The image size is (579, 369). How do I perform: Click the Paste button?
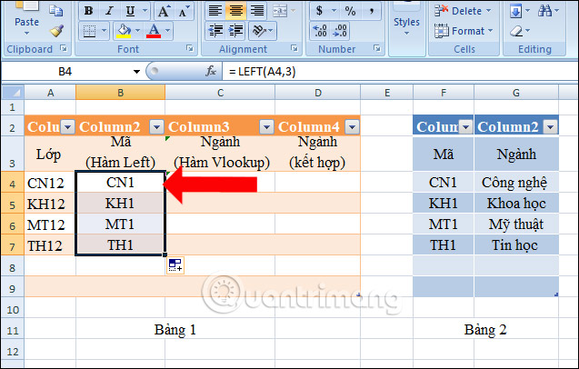[26, 16]
